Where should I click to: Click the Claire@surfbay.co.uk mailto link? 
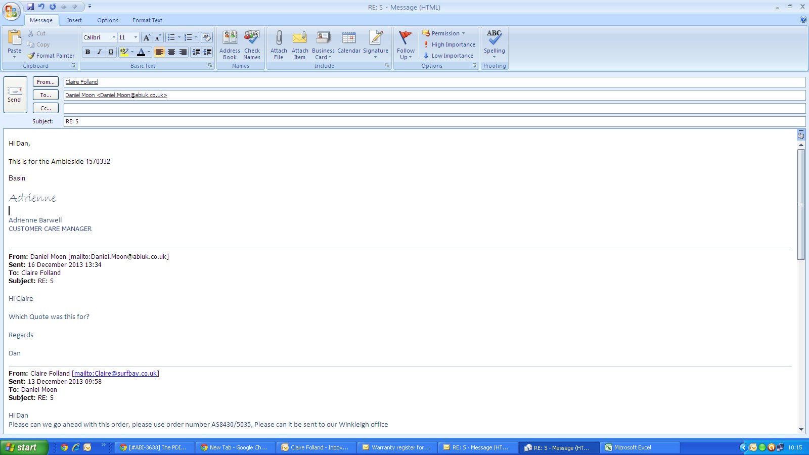coord(115,374)
